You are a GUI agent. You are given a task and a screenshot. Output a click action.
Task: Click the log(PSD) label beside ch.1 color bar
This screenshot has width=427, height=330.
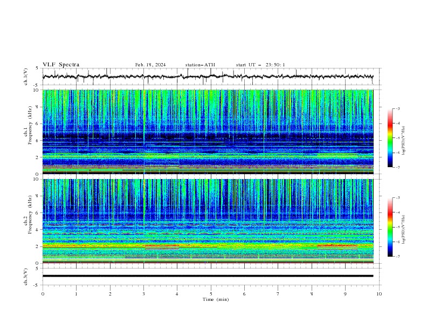404,141
